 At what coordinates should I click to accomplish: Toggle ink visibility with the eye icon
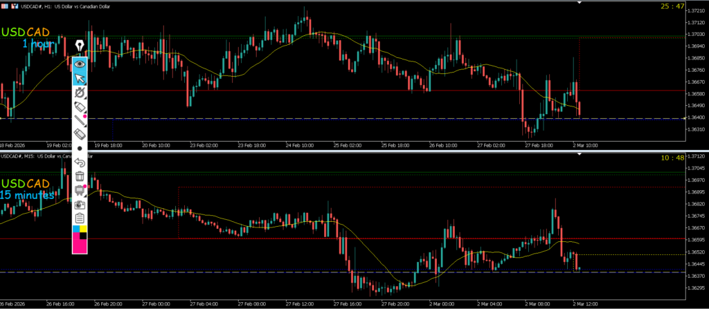[80, 64]
